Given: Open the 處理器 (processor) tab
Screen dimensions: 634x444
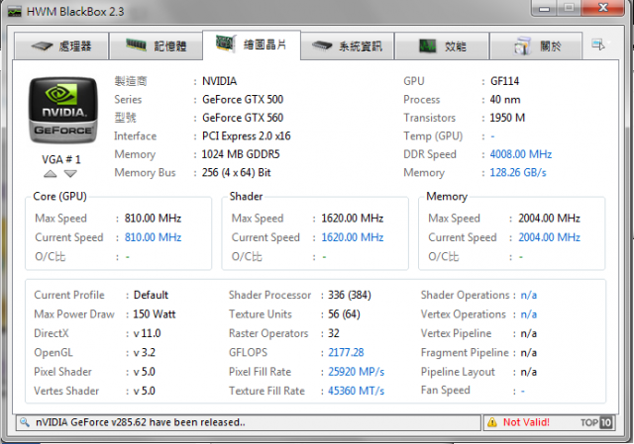Looking at the screenshot, I should 61,46.
